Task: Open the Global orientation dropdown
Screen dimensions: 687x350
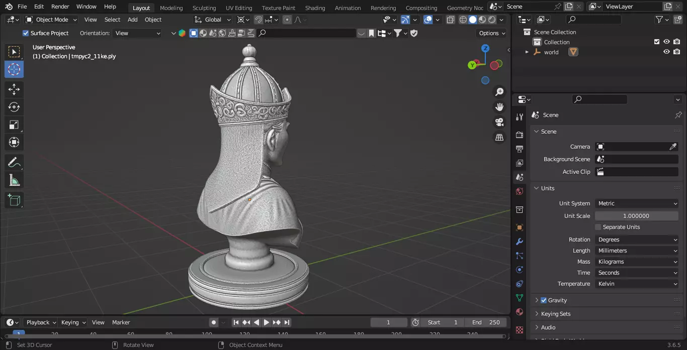Action: [213, 20]
